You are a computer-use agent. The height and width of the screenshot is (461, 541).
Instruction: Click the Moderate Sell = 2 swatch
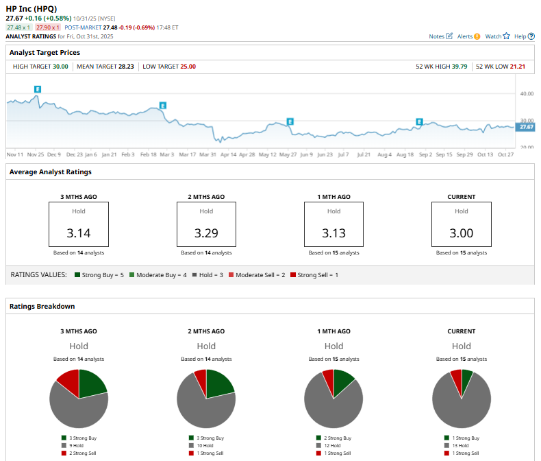pyautogui.click(x=231, y=275)
